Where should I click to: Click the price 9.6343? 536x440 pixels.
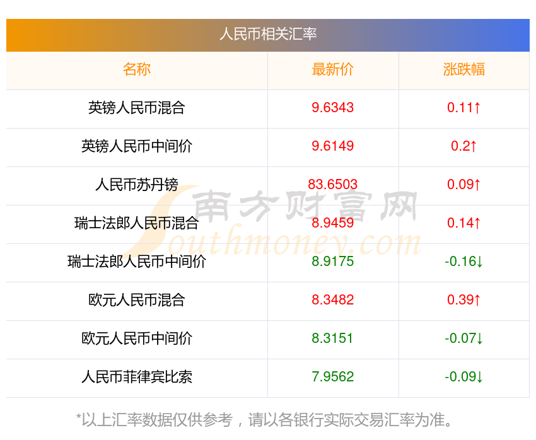click(x=332, y=108)
